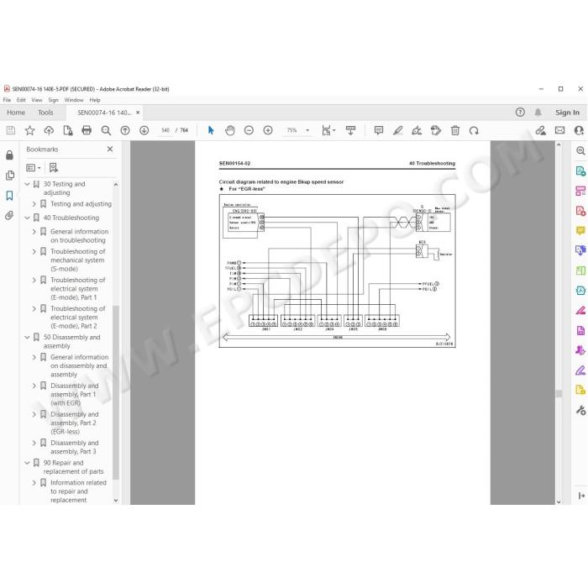Click the bookmarks panel scrollbar
This screenshot has height=588, width=588.
point(116,392)
